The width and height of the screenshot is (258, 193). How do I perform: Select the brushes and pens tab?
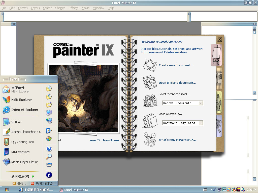click(x=219, y=102)
